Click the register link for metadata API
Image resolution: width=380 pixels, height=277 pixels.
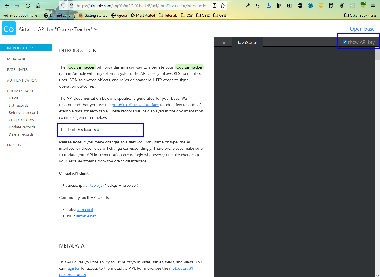click(73, 268)
